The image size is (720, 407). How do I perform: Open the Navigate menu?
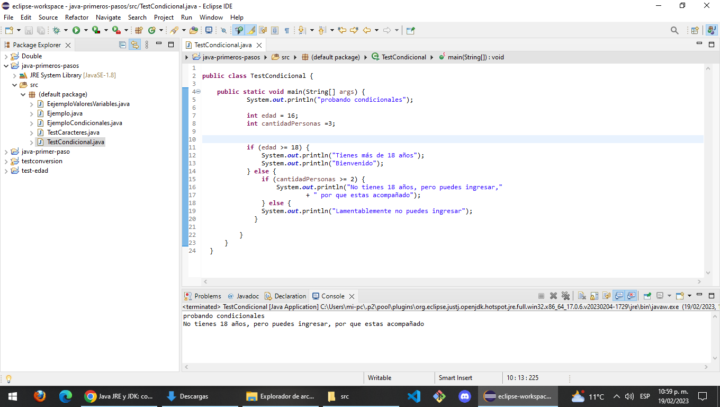click(108, 17)
